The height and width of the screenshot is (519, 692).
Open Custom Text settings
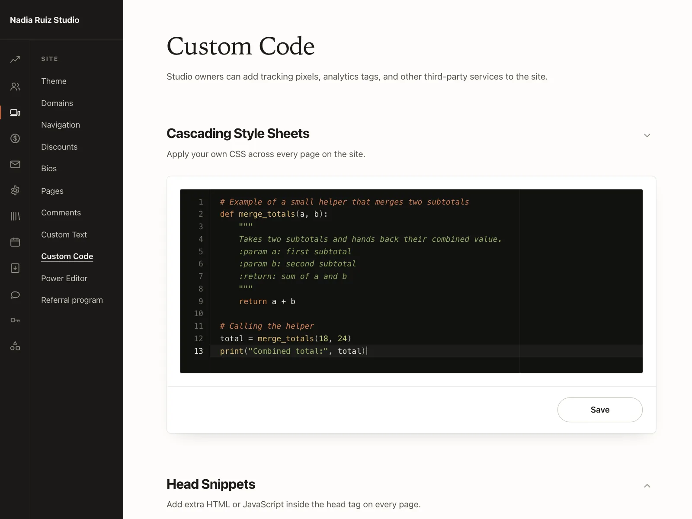click(x=64, y=235)
